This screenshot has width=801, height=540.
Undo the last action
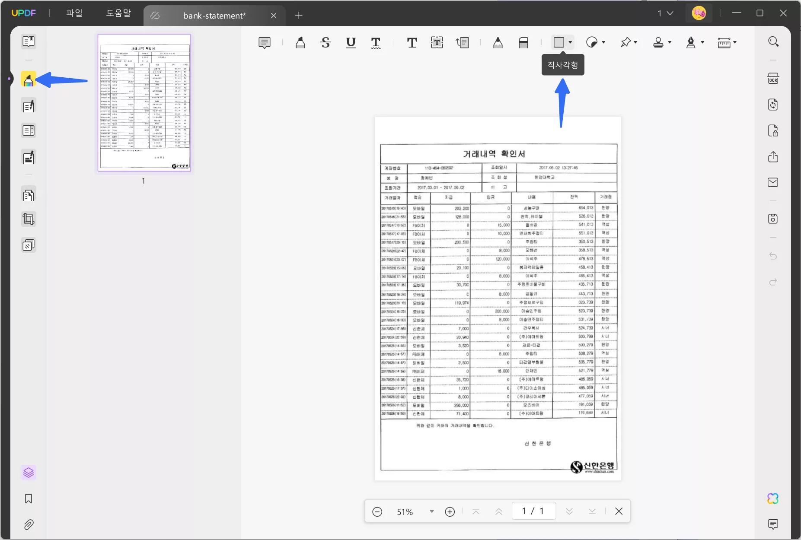773,256
